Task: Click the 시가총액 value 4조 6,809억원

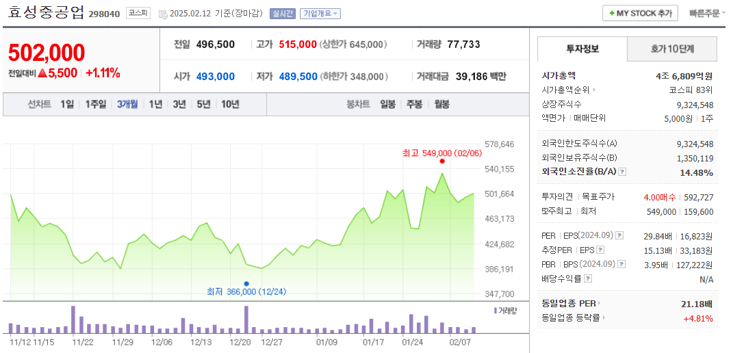Action: point(684,76)
